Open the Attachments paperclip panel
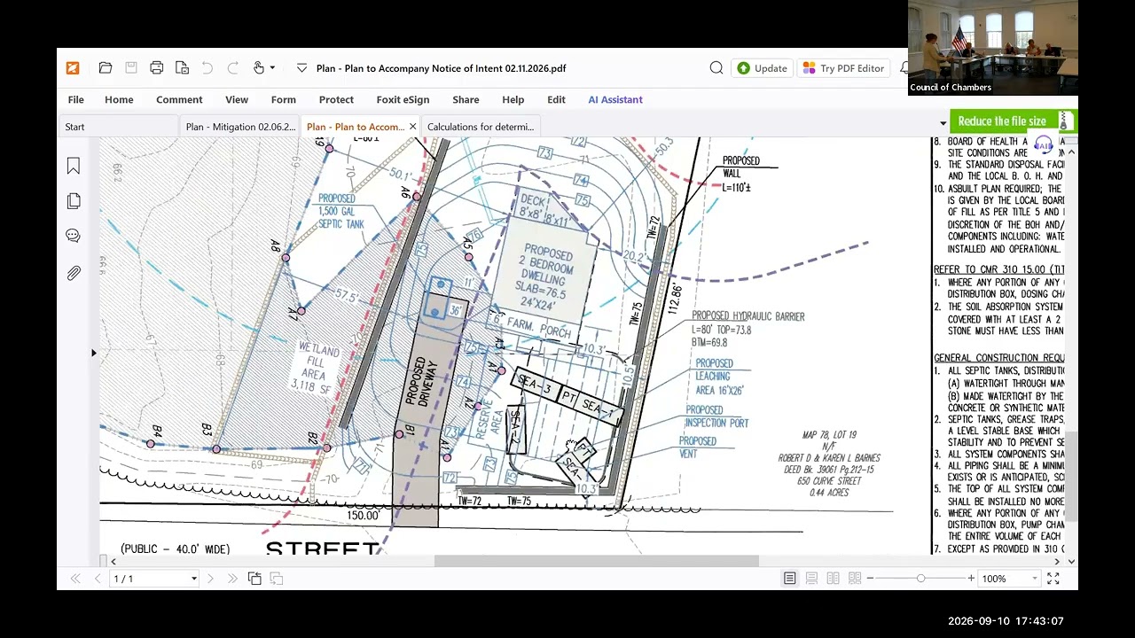This screenshot has height=638, width=1135. pyautogui.click(x=74, y=273)
